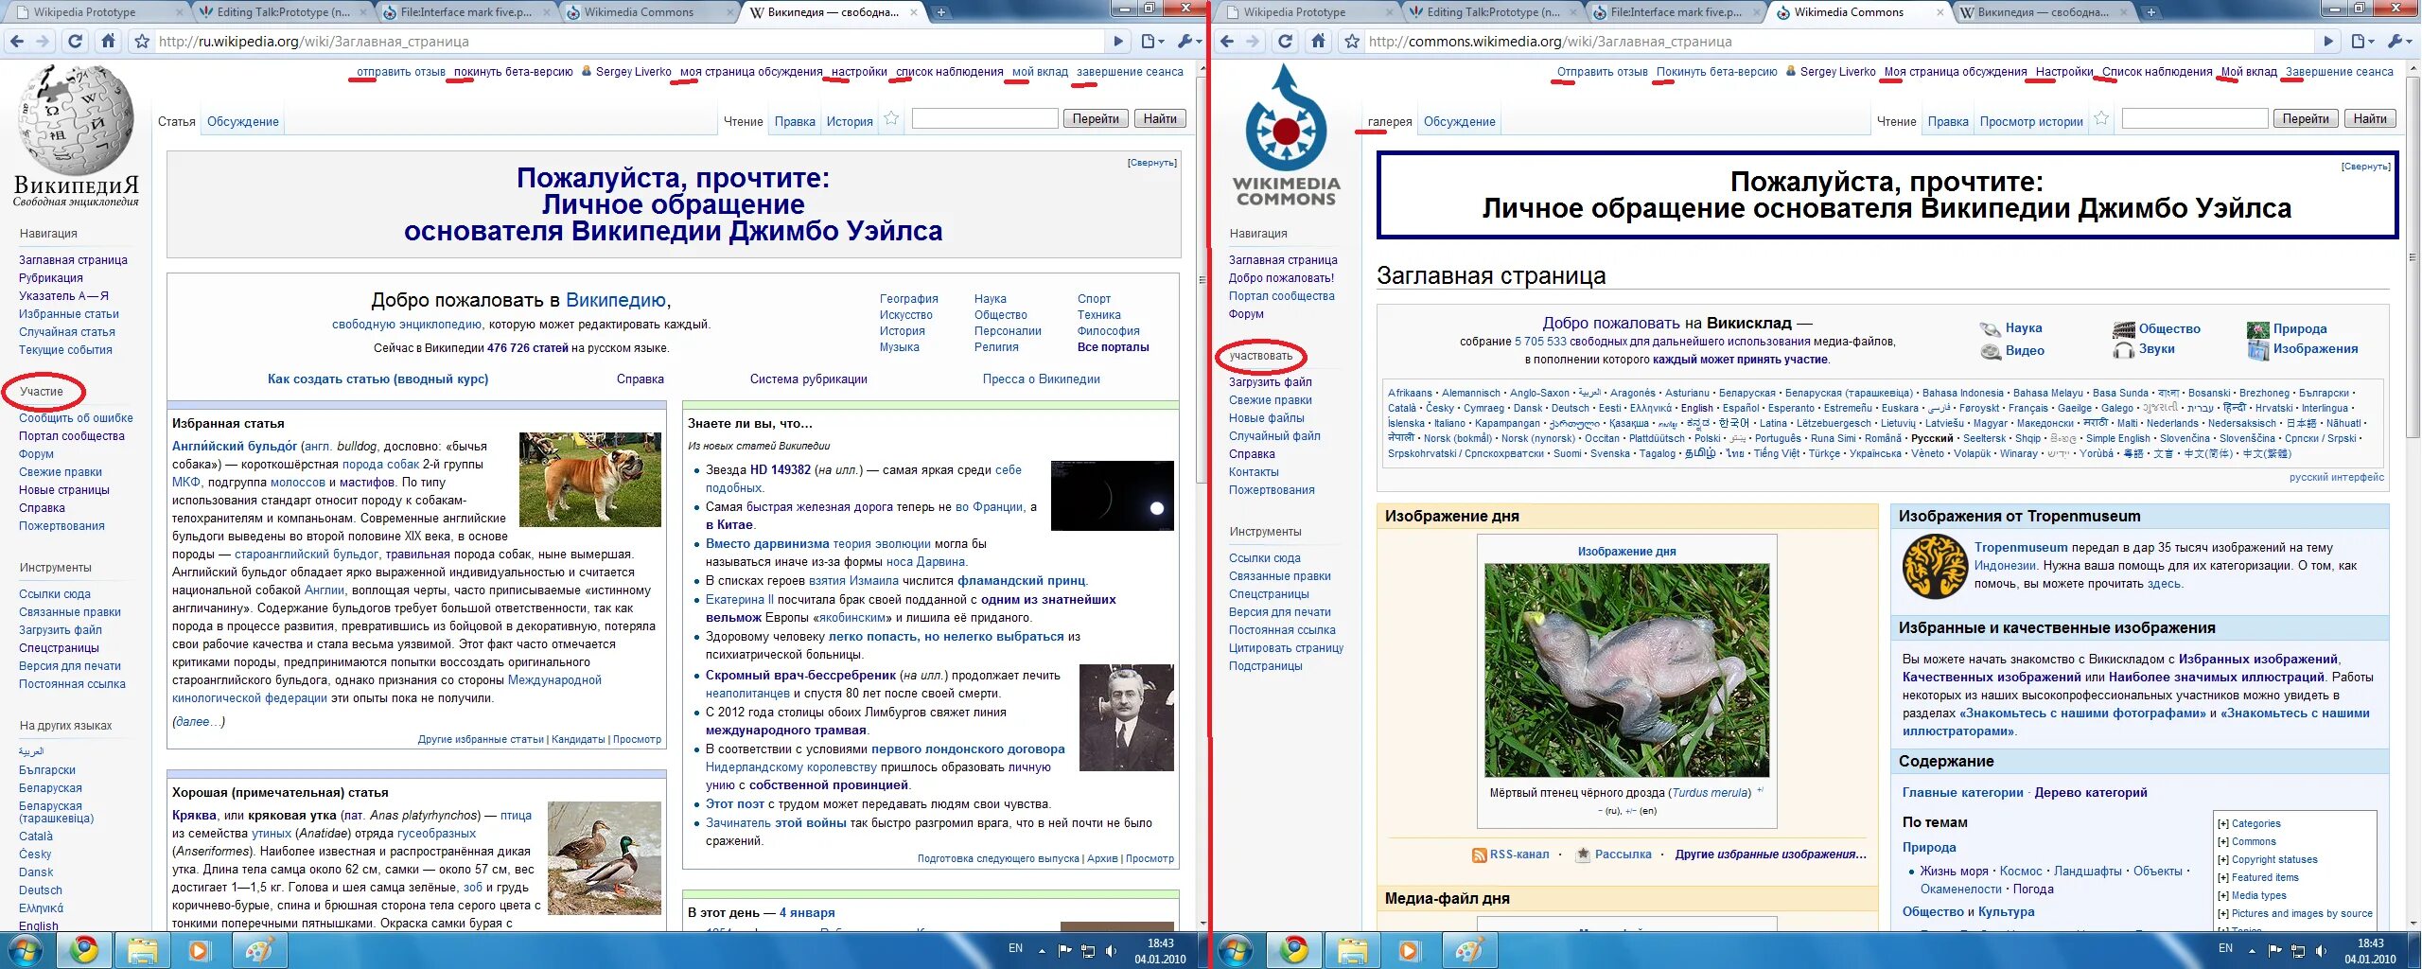Screen dimensions: 2422x969
Task: Click the русский интерфейс link on Commons
Action: [x=2336, y=477]
